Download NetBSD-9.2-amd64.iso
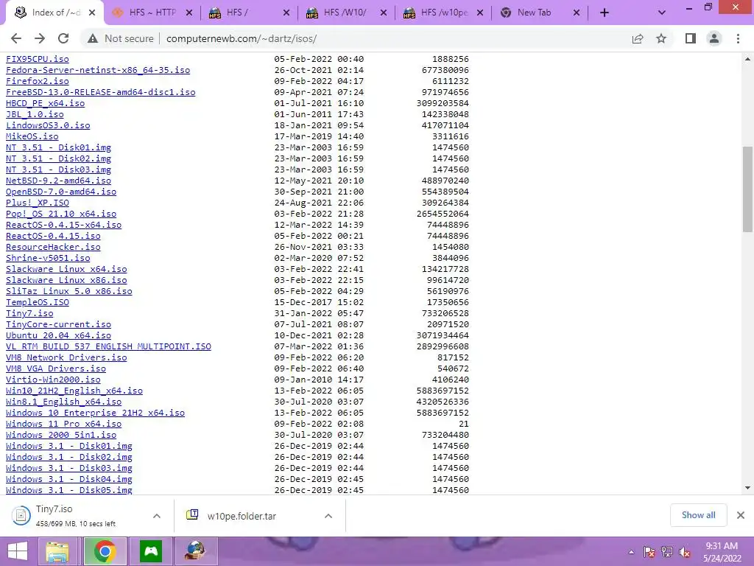This screenshot has width=754, height=566. (x=58, y=181)
